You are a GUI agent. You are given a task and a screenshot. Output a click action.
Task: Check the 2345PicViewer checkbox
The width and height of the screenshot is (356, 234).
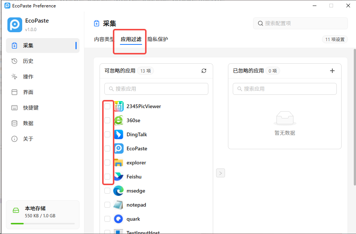click(107, 106)
